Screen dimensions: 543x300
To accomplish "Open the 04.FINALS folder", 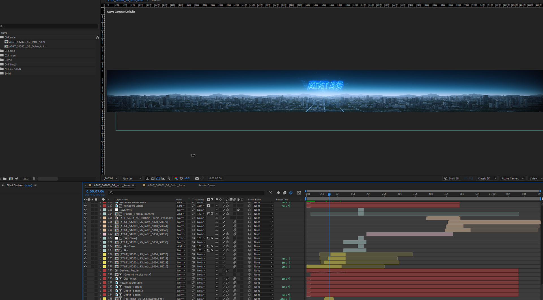I will tap(10, 64).
